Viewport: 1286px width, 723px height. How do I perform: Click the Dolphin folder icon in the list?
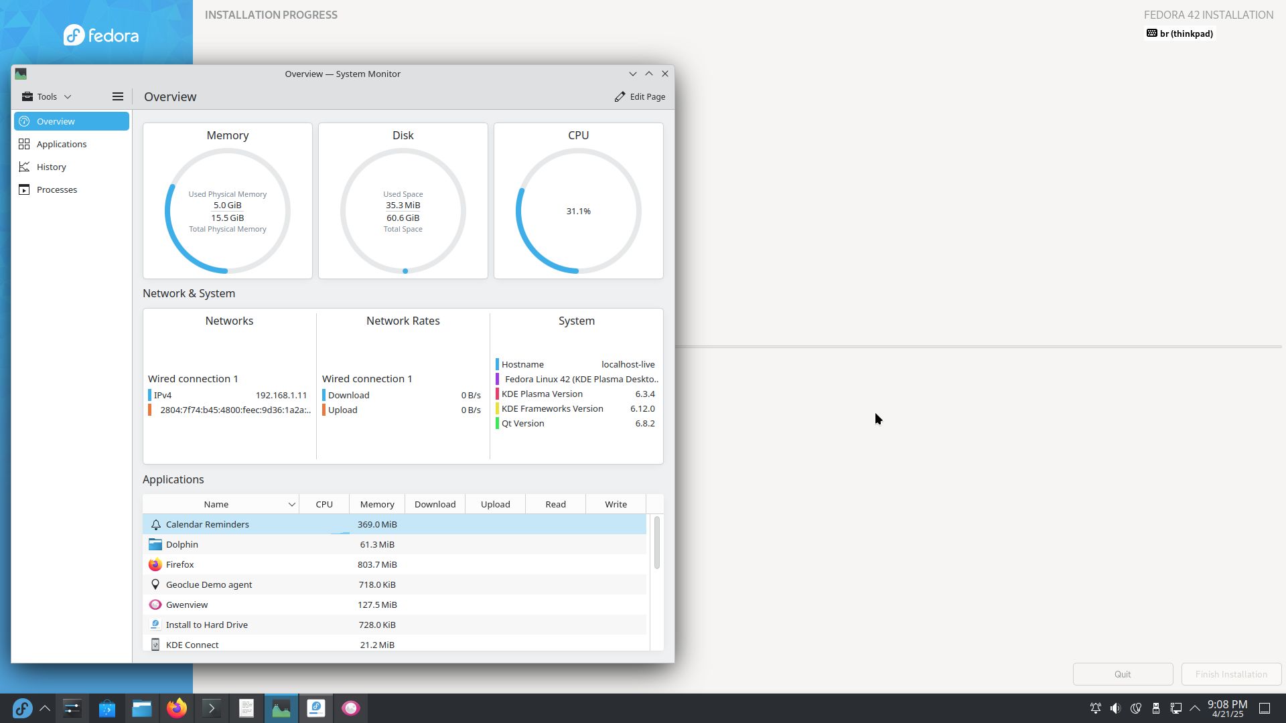pos(155,544)
